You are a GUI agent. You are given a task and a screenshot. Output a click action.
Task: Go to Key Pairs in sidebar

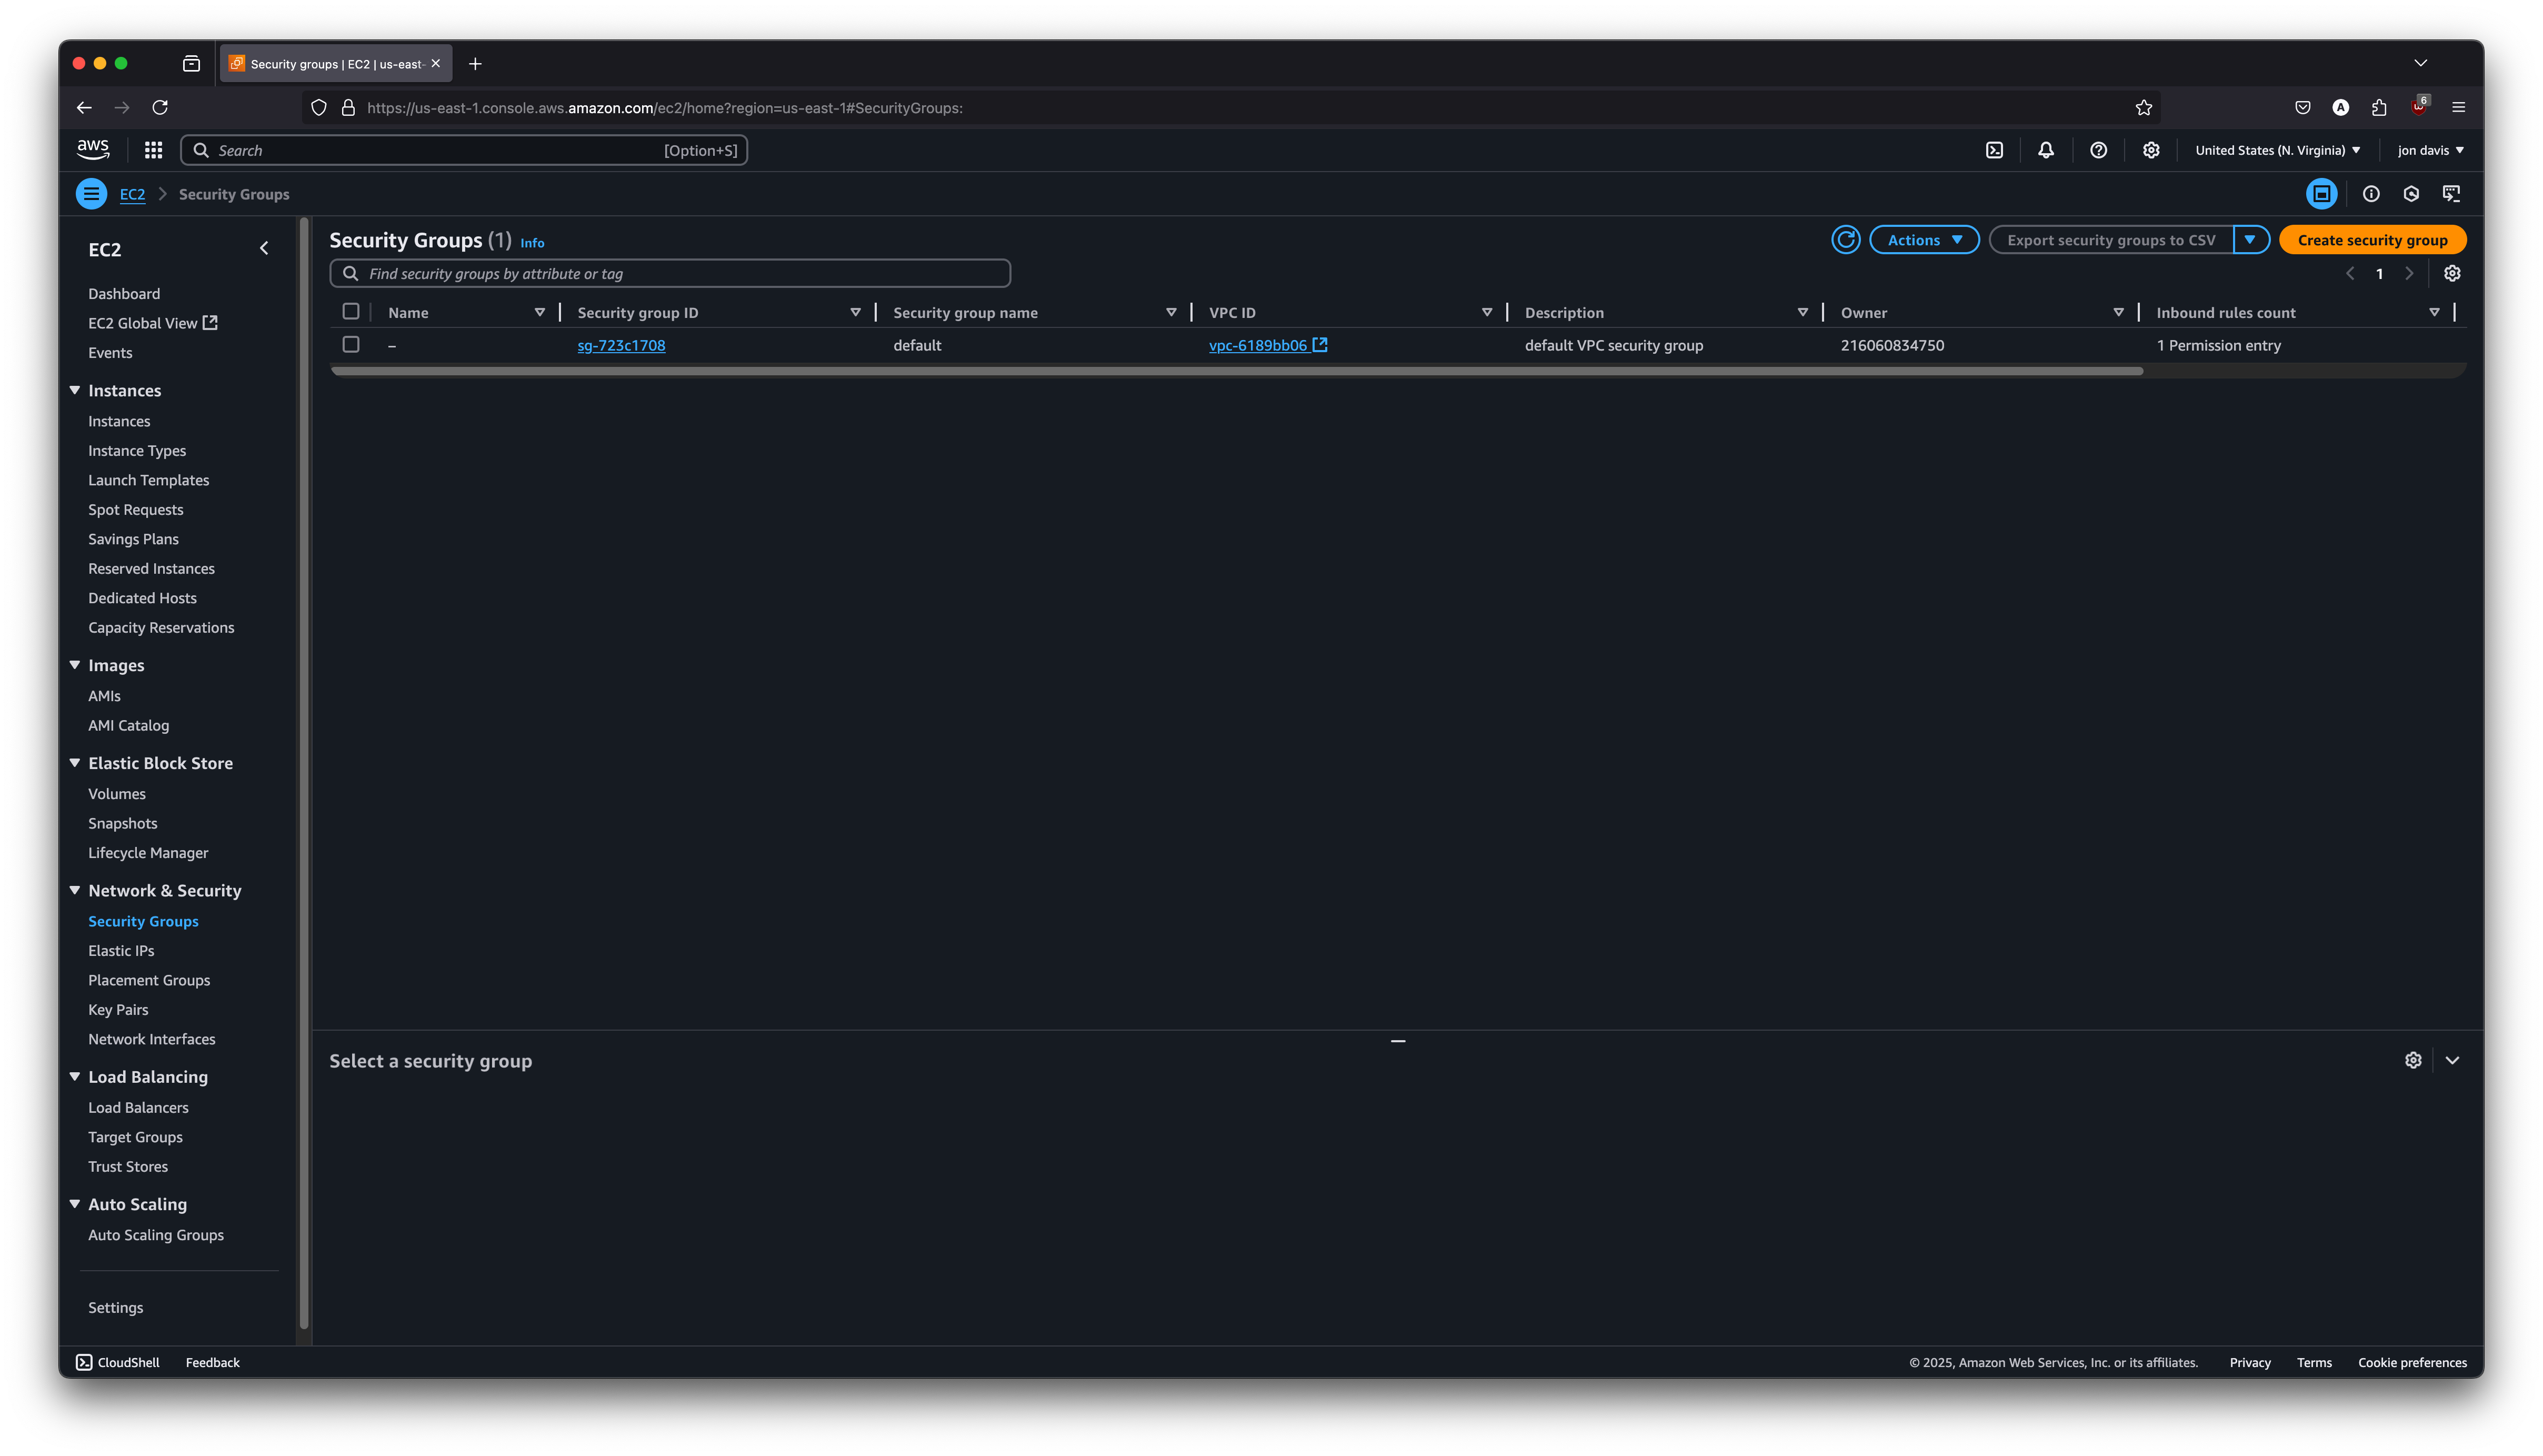tap(118, 1009)
